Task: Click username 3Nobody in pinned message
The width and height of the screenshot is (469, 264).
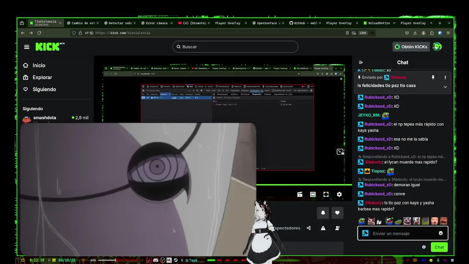Action: click(398, 77)
